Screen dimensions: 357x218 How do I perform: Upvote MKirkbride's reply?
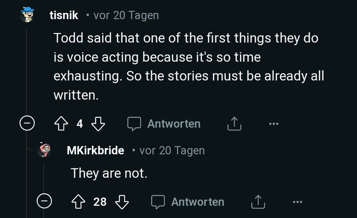click(78, 202)
